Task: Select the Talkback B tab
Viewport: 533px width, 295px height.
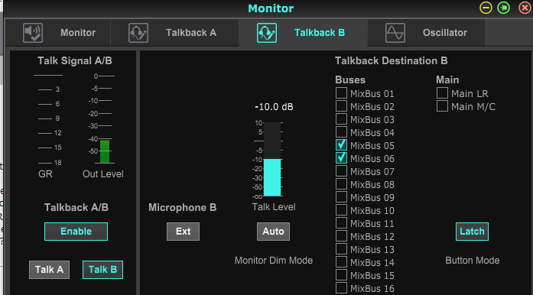Action: click(x=304, y=33)
